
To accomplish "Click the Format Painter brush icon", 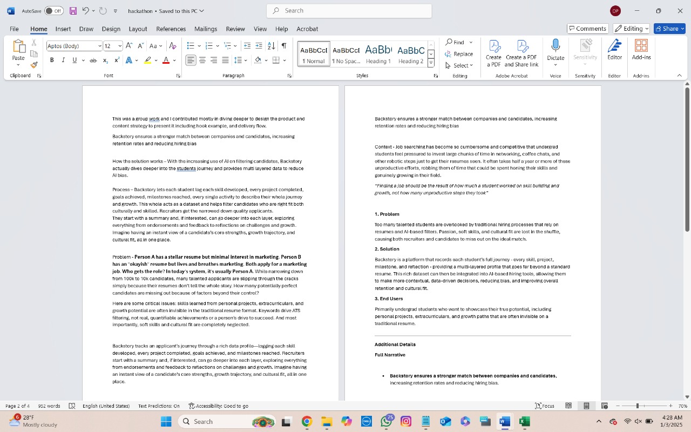I will coord(34,65).
